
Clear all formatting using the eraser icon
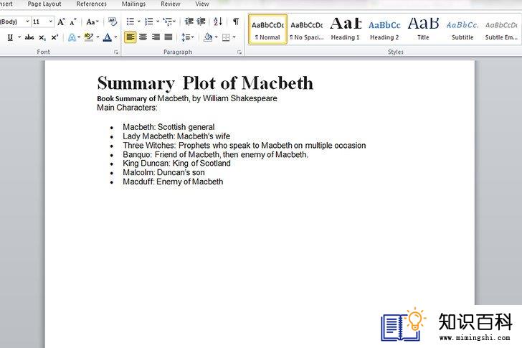coord(113,22)
